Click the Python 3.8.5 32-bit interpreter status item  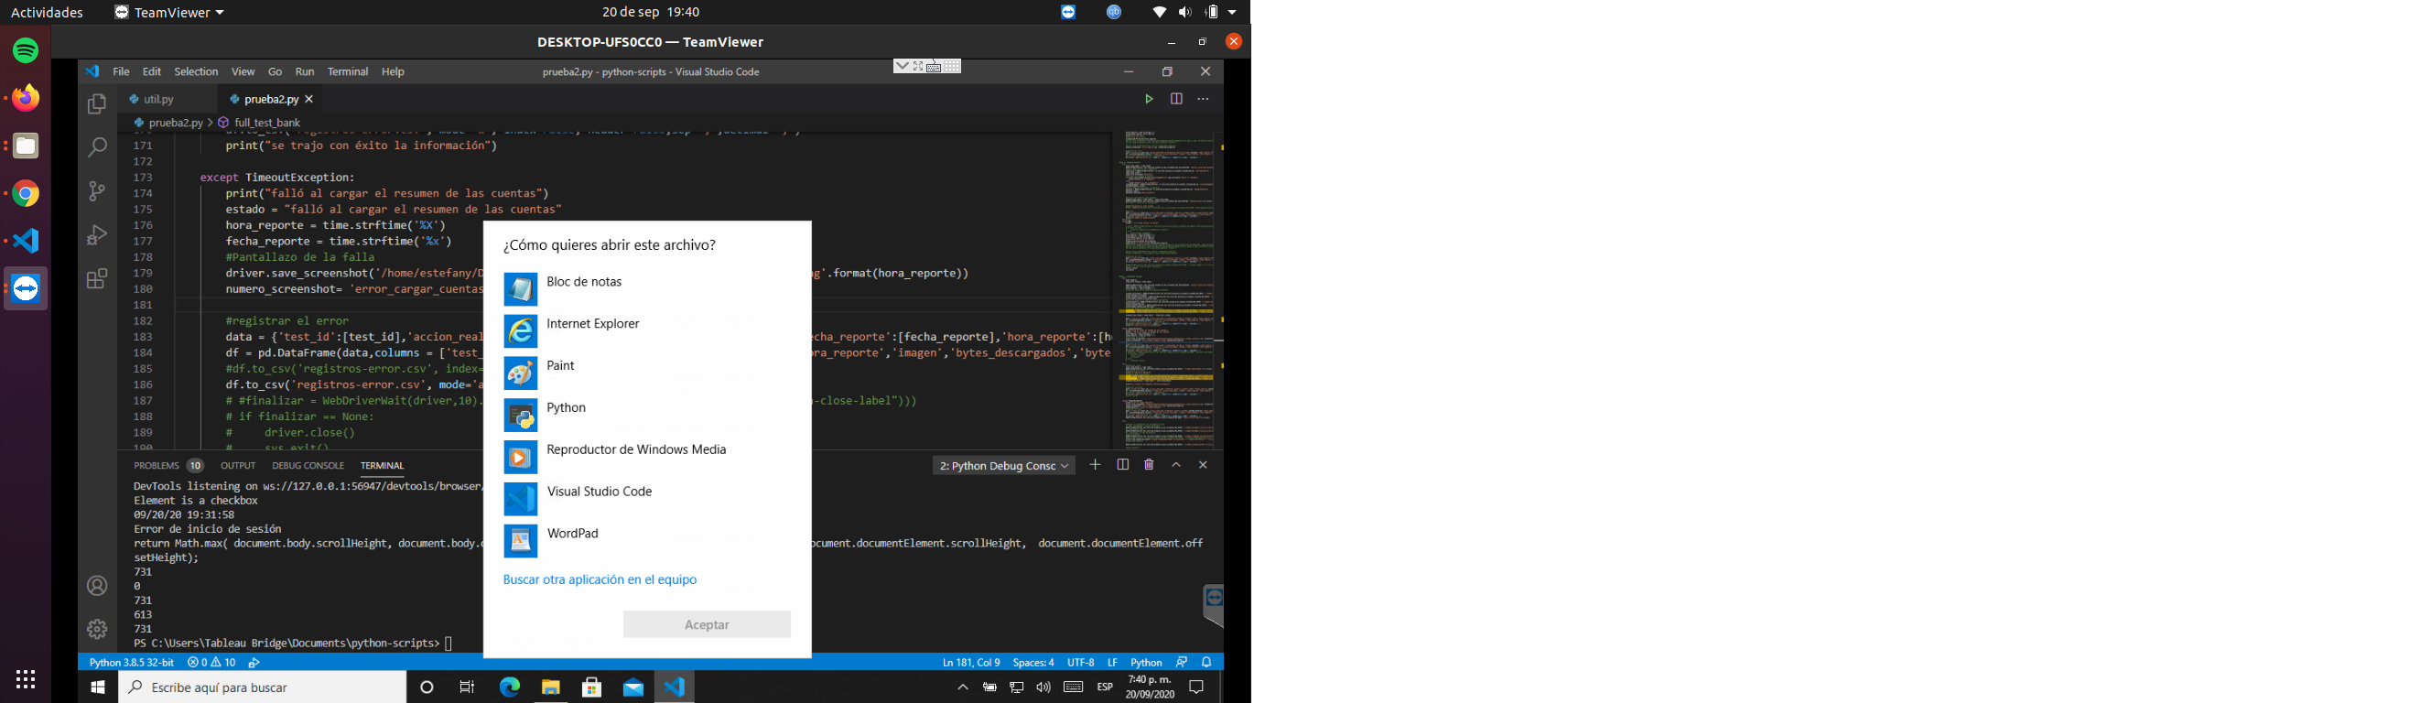132,663
